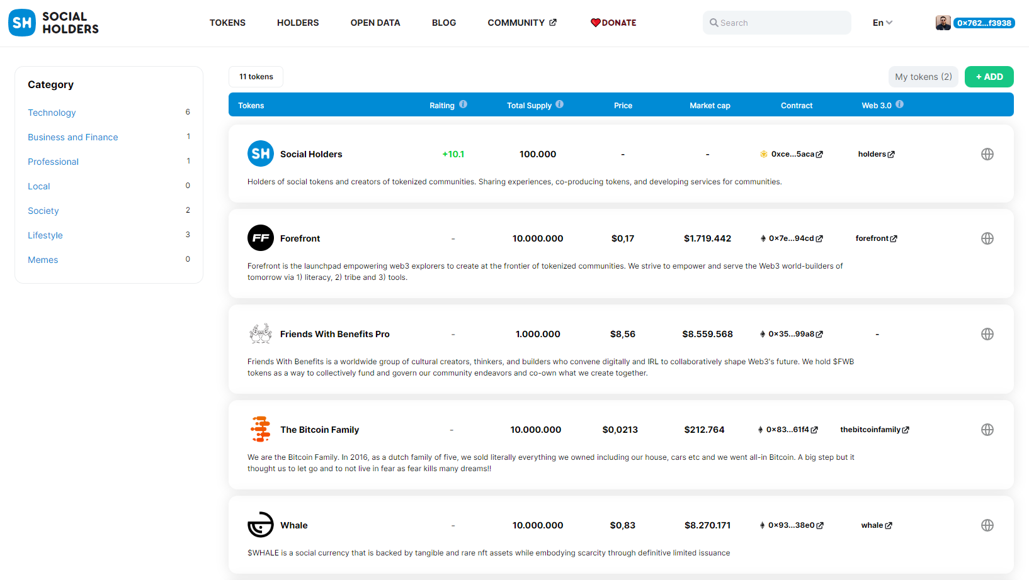The height and width of the screenshot is (580, 1029).
Task: Open the Social Holders token name
Action: (x=311, y=154)
